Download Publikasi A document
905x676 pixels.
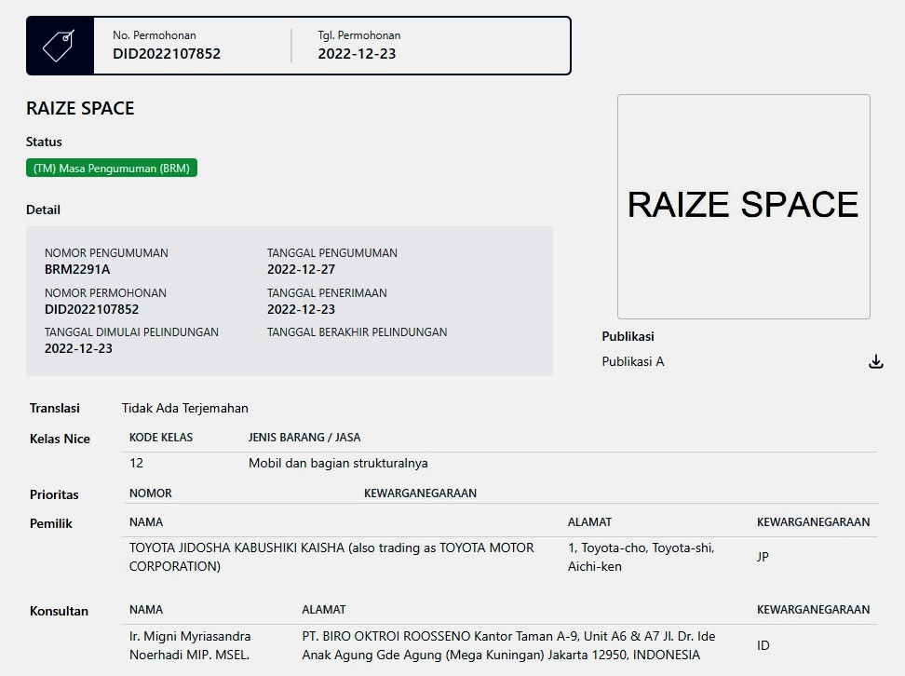pyautogui.click(x=875, y=361)
